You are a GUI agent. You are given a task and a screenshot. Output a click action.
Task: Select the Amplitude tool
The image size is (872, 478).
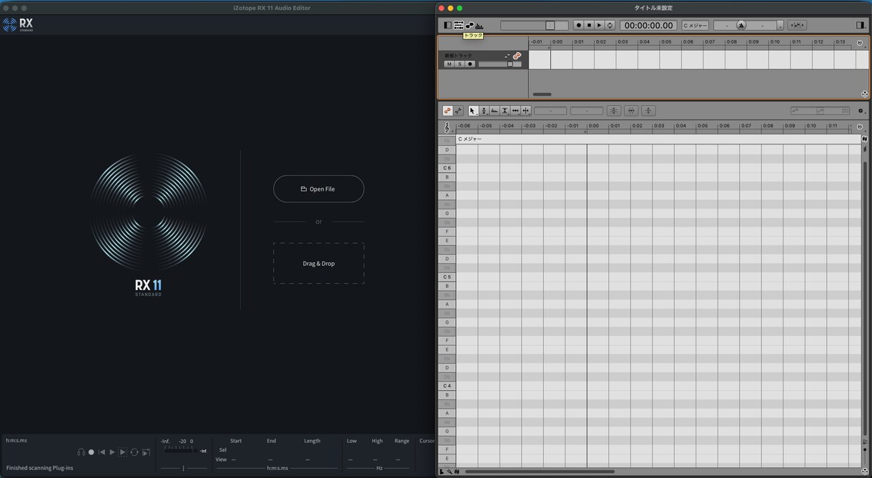505,111
